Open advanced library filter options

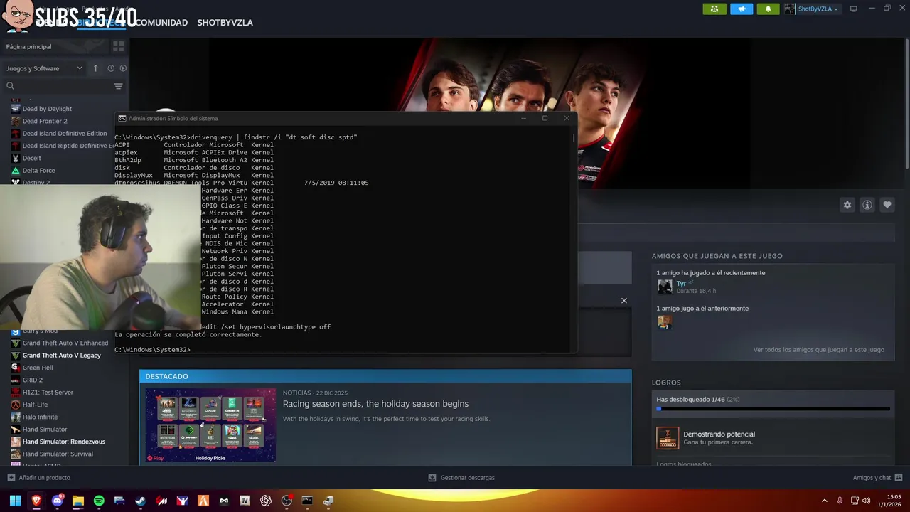pos(118,86)
